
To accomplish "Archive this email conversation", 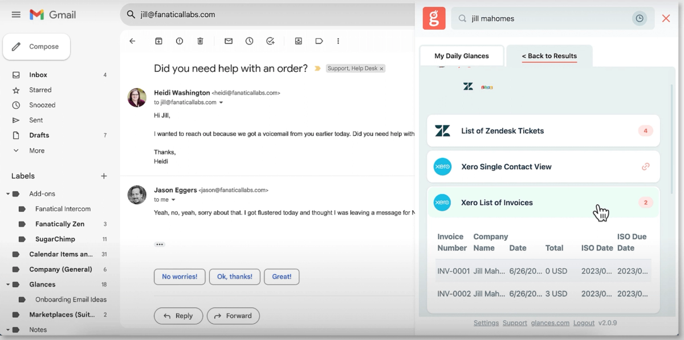I will [159, 41].
